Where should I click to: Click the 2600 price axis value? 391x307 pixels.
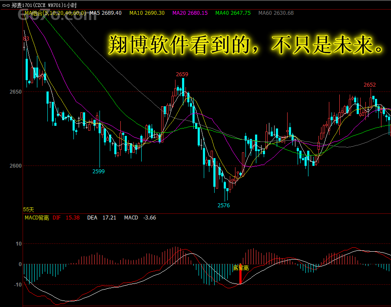coord(16,166)
